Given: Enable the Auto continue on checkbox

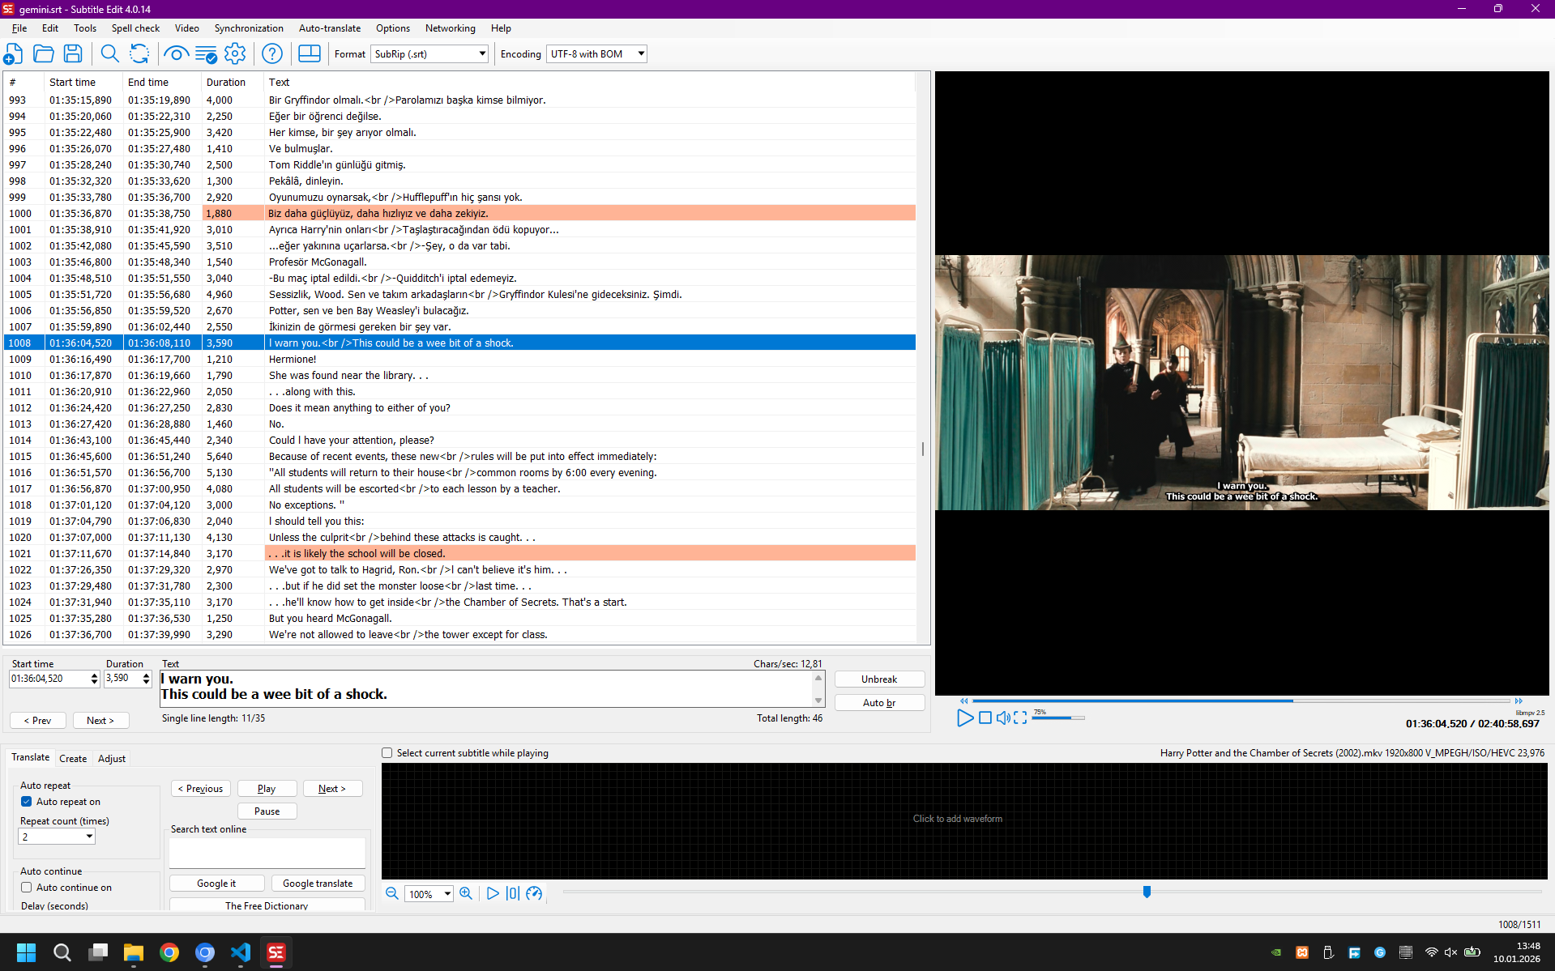Looking at the screenshot, I should (27, 888).
